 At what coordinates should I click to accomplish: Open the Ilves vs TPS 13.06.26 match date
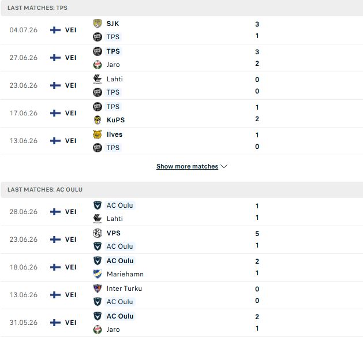(24, 141)
